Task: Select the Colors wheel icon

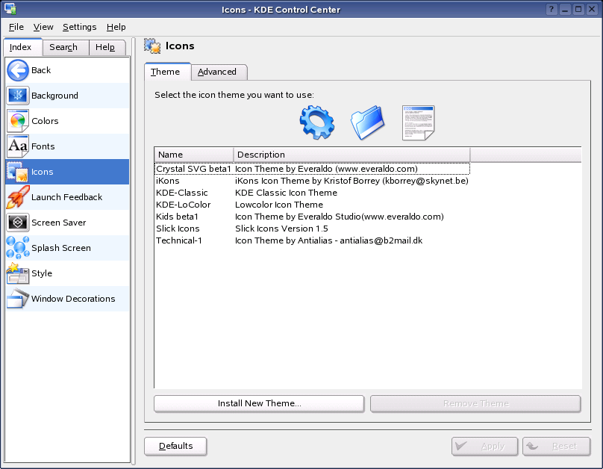Action: [x=18, y=121]
